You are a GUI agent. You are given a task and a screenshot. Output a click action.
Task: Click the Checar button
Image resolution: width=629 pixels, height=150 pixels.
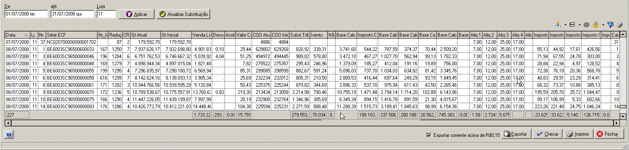pyautogui.click(x=548, y=134)
